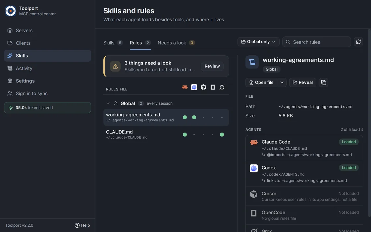Click the Claude Code column icon in the rules header
Image resolution: width=371 pixels, height=232 pixels.
(185, 87)
